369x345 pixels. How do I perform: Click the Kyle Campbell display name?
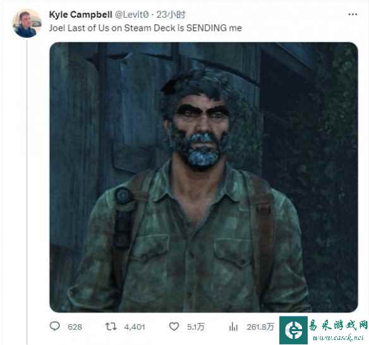pyautogui.click(x=80, y=15)
